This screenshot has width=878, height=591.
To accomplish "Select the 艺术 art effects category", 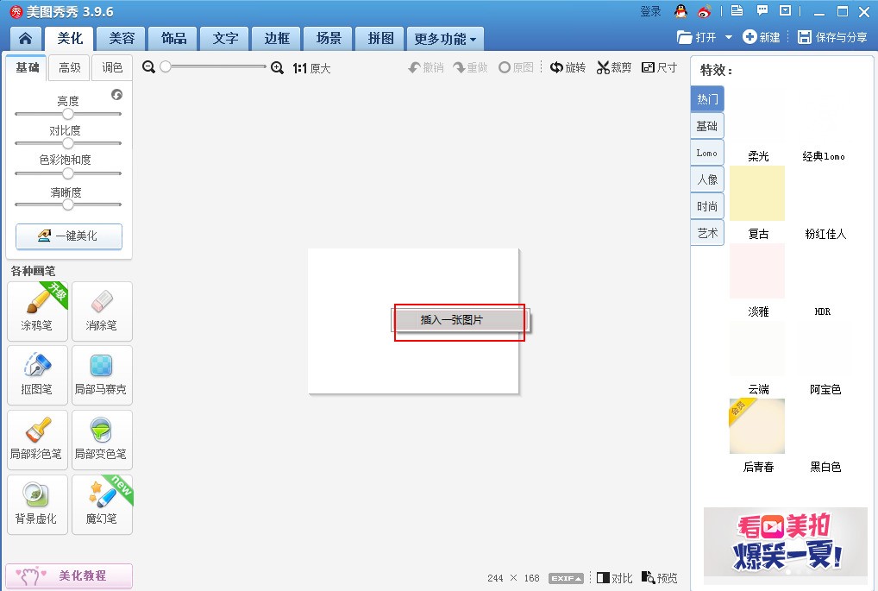I will coord(707,233).
